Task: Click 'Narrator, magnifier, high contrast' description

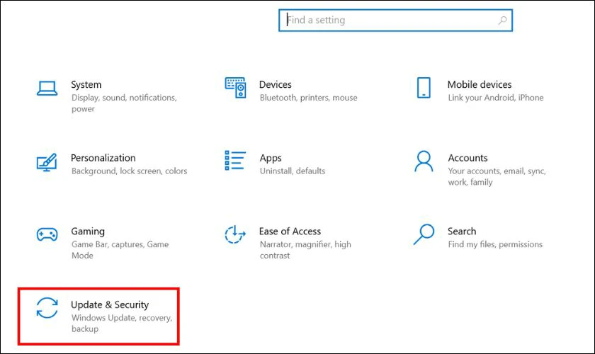Action: [305, 250]
